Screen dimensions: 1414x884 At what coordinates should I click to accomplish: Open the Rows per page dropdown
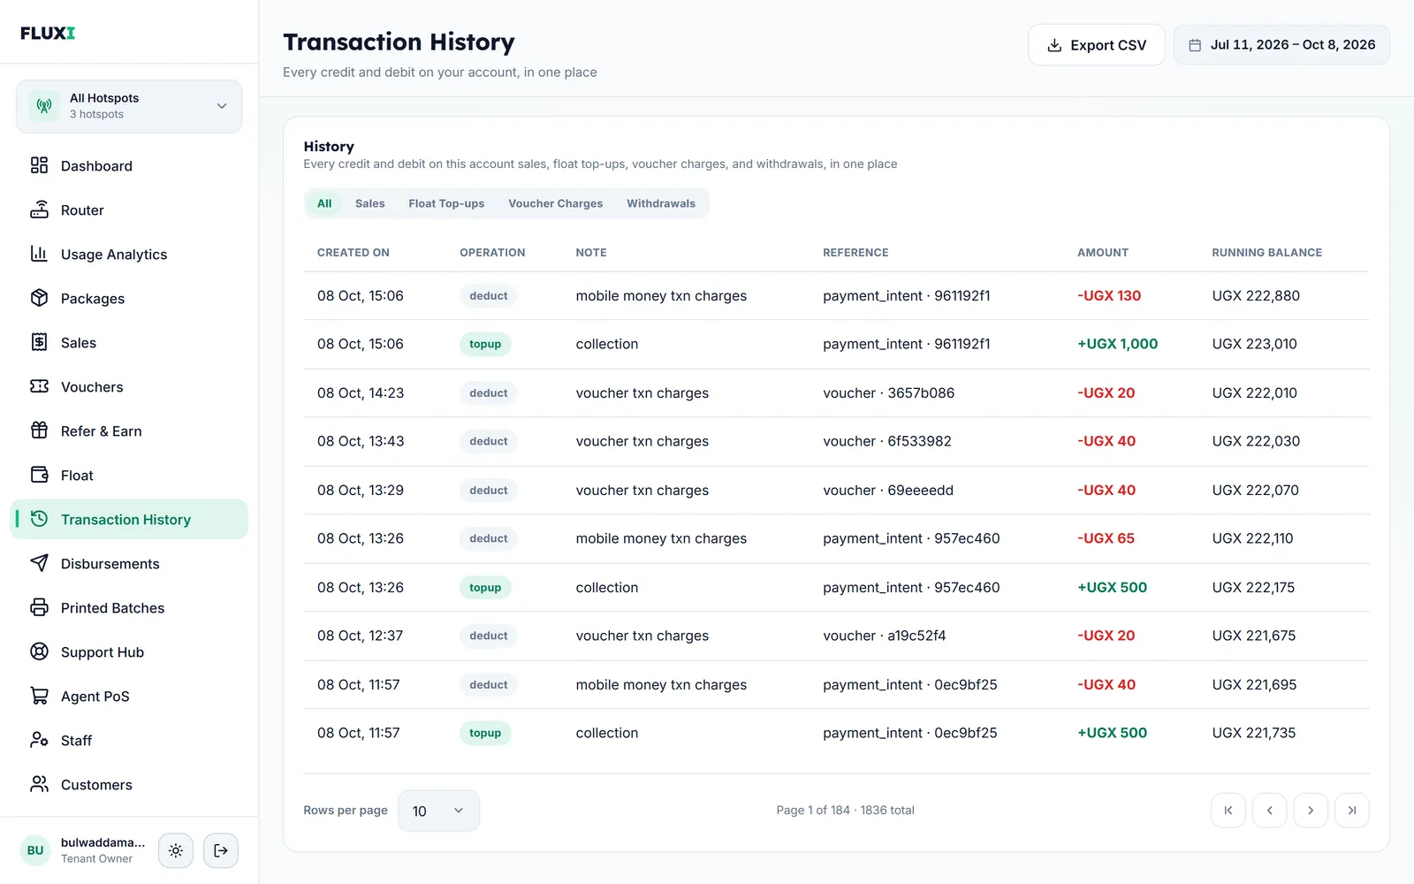pyautogui.click(x=438, y=811)
